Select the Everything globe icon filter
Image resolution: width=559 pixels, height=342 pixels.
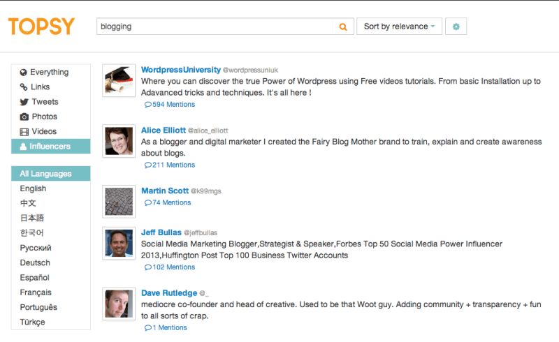[24, 73]
